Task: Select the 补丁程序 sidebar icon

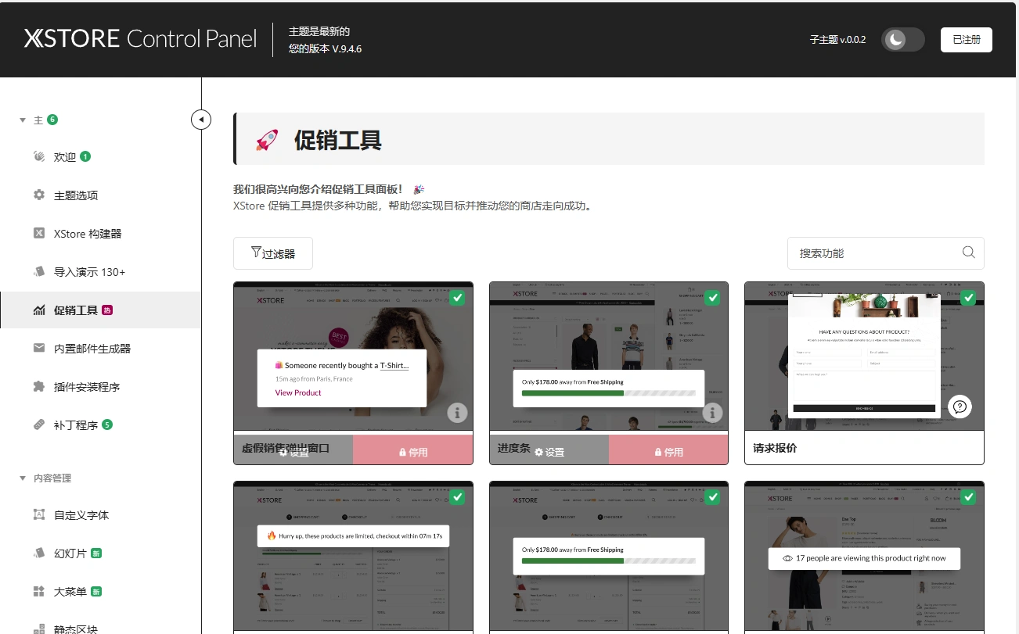Action: (38, 424)
